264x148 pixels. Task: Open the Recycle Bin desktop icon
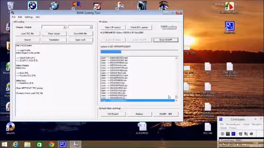10,6
